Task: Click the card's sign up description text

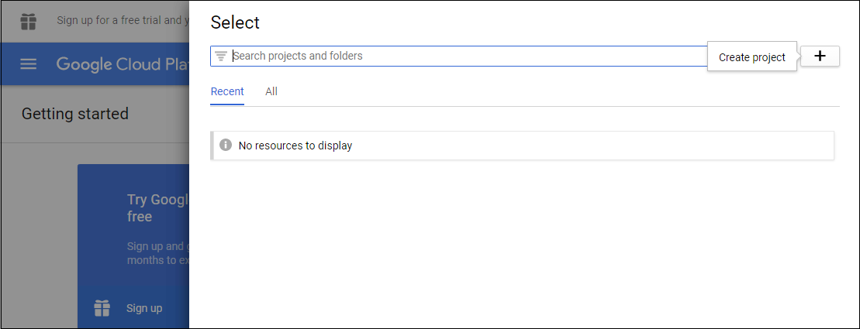Action: [x=158, y=253]
